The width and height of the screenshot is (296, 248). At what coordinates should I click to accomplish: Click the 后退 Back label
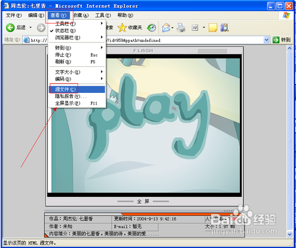pos(21,27)
